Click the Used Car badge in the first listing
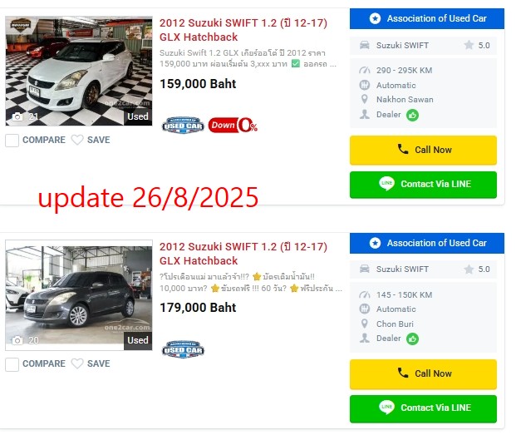The image size is (516, 435). [x=183, y=125]
